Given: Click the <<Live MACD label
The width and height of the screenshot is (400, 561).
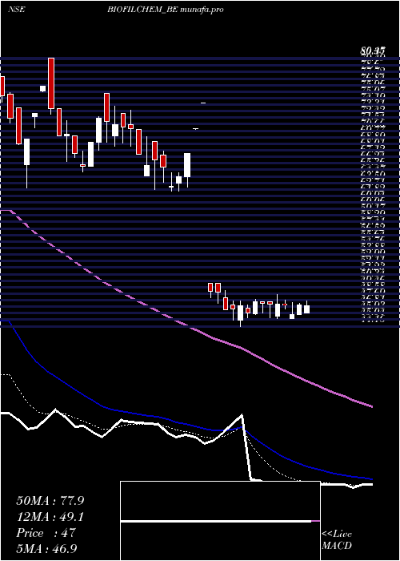Looking at the screenshot, I should pyautogui.click(x=337, y=540).
